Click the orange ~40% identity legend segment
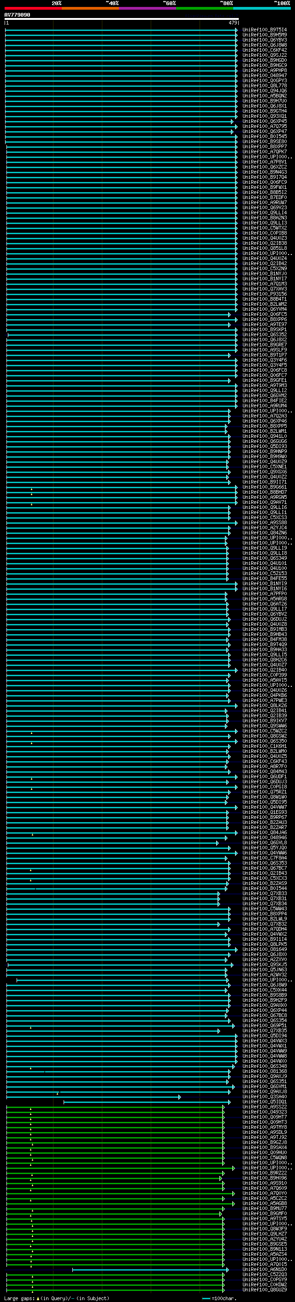 tap(90, 9)
